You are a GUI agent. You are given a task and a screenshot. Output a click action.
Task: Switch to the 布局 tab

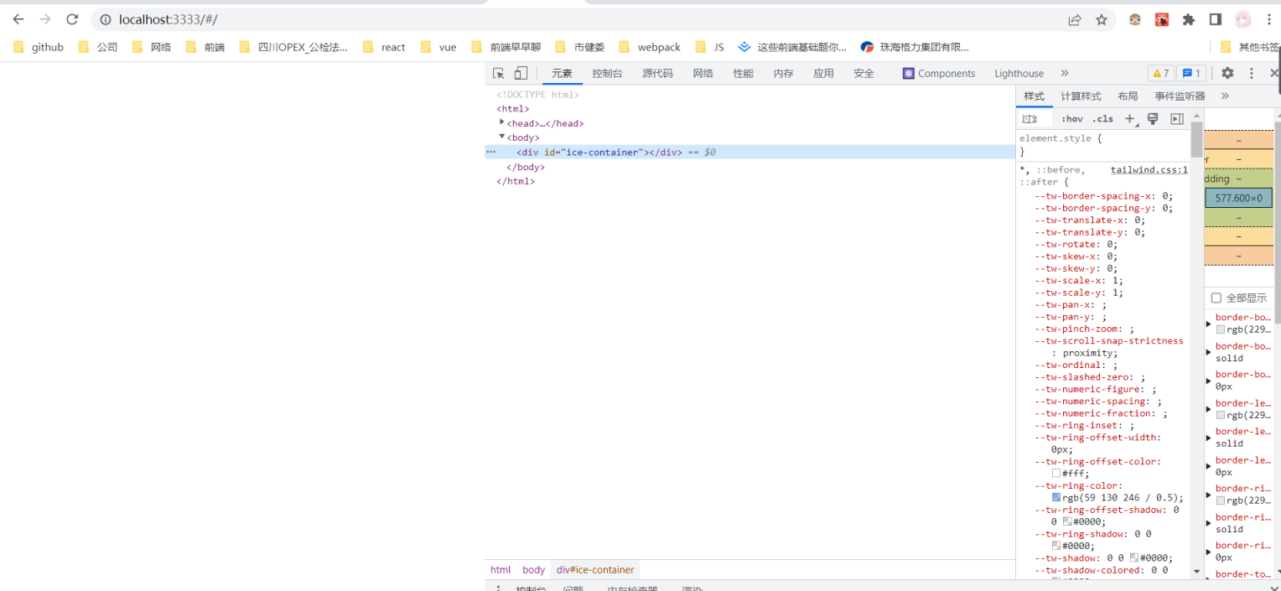click(1128, 96)
